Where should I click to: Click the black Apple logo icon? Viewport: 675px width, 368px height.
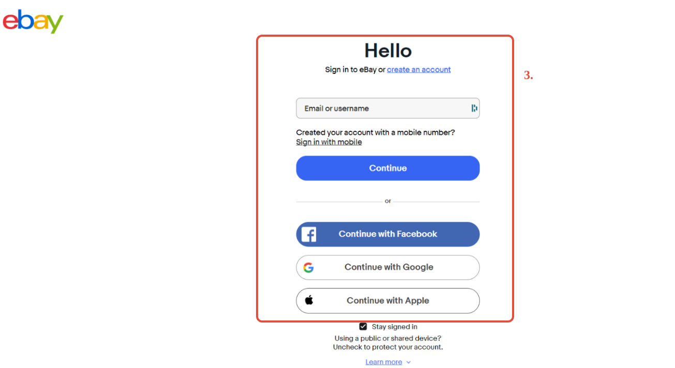coord(309,300)
